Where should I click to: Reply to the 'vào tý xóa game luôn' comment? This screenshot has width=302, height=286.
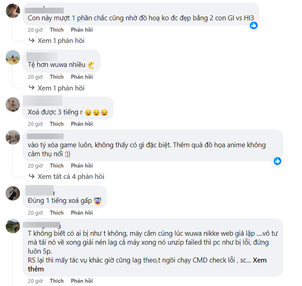coord(82,166)
